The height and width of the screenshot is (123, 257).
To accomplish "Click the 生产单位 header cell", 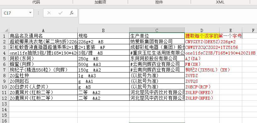I will (x=157, y=36).
